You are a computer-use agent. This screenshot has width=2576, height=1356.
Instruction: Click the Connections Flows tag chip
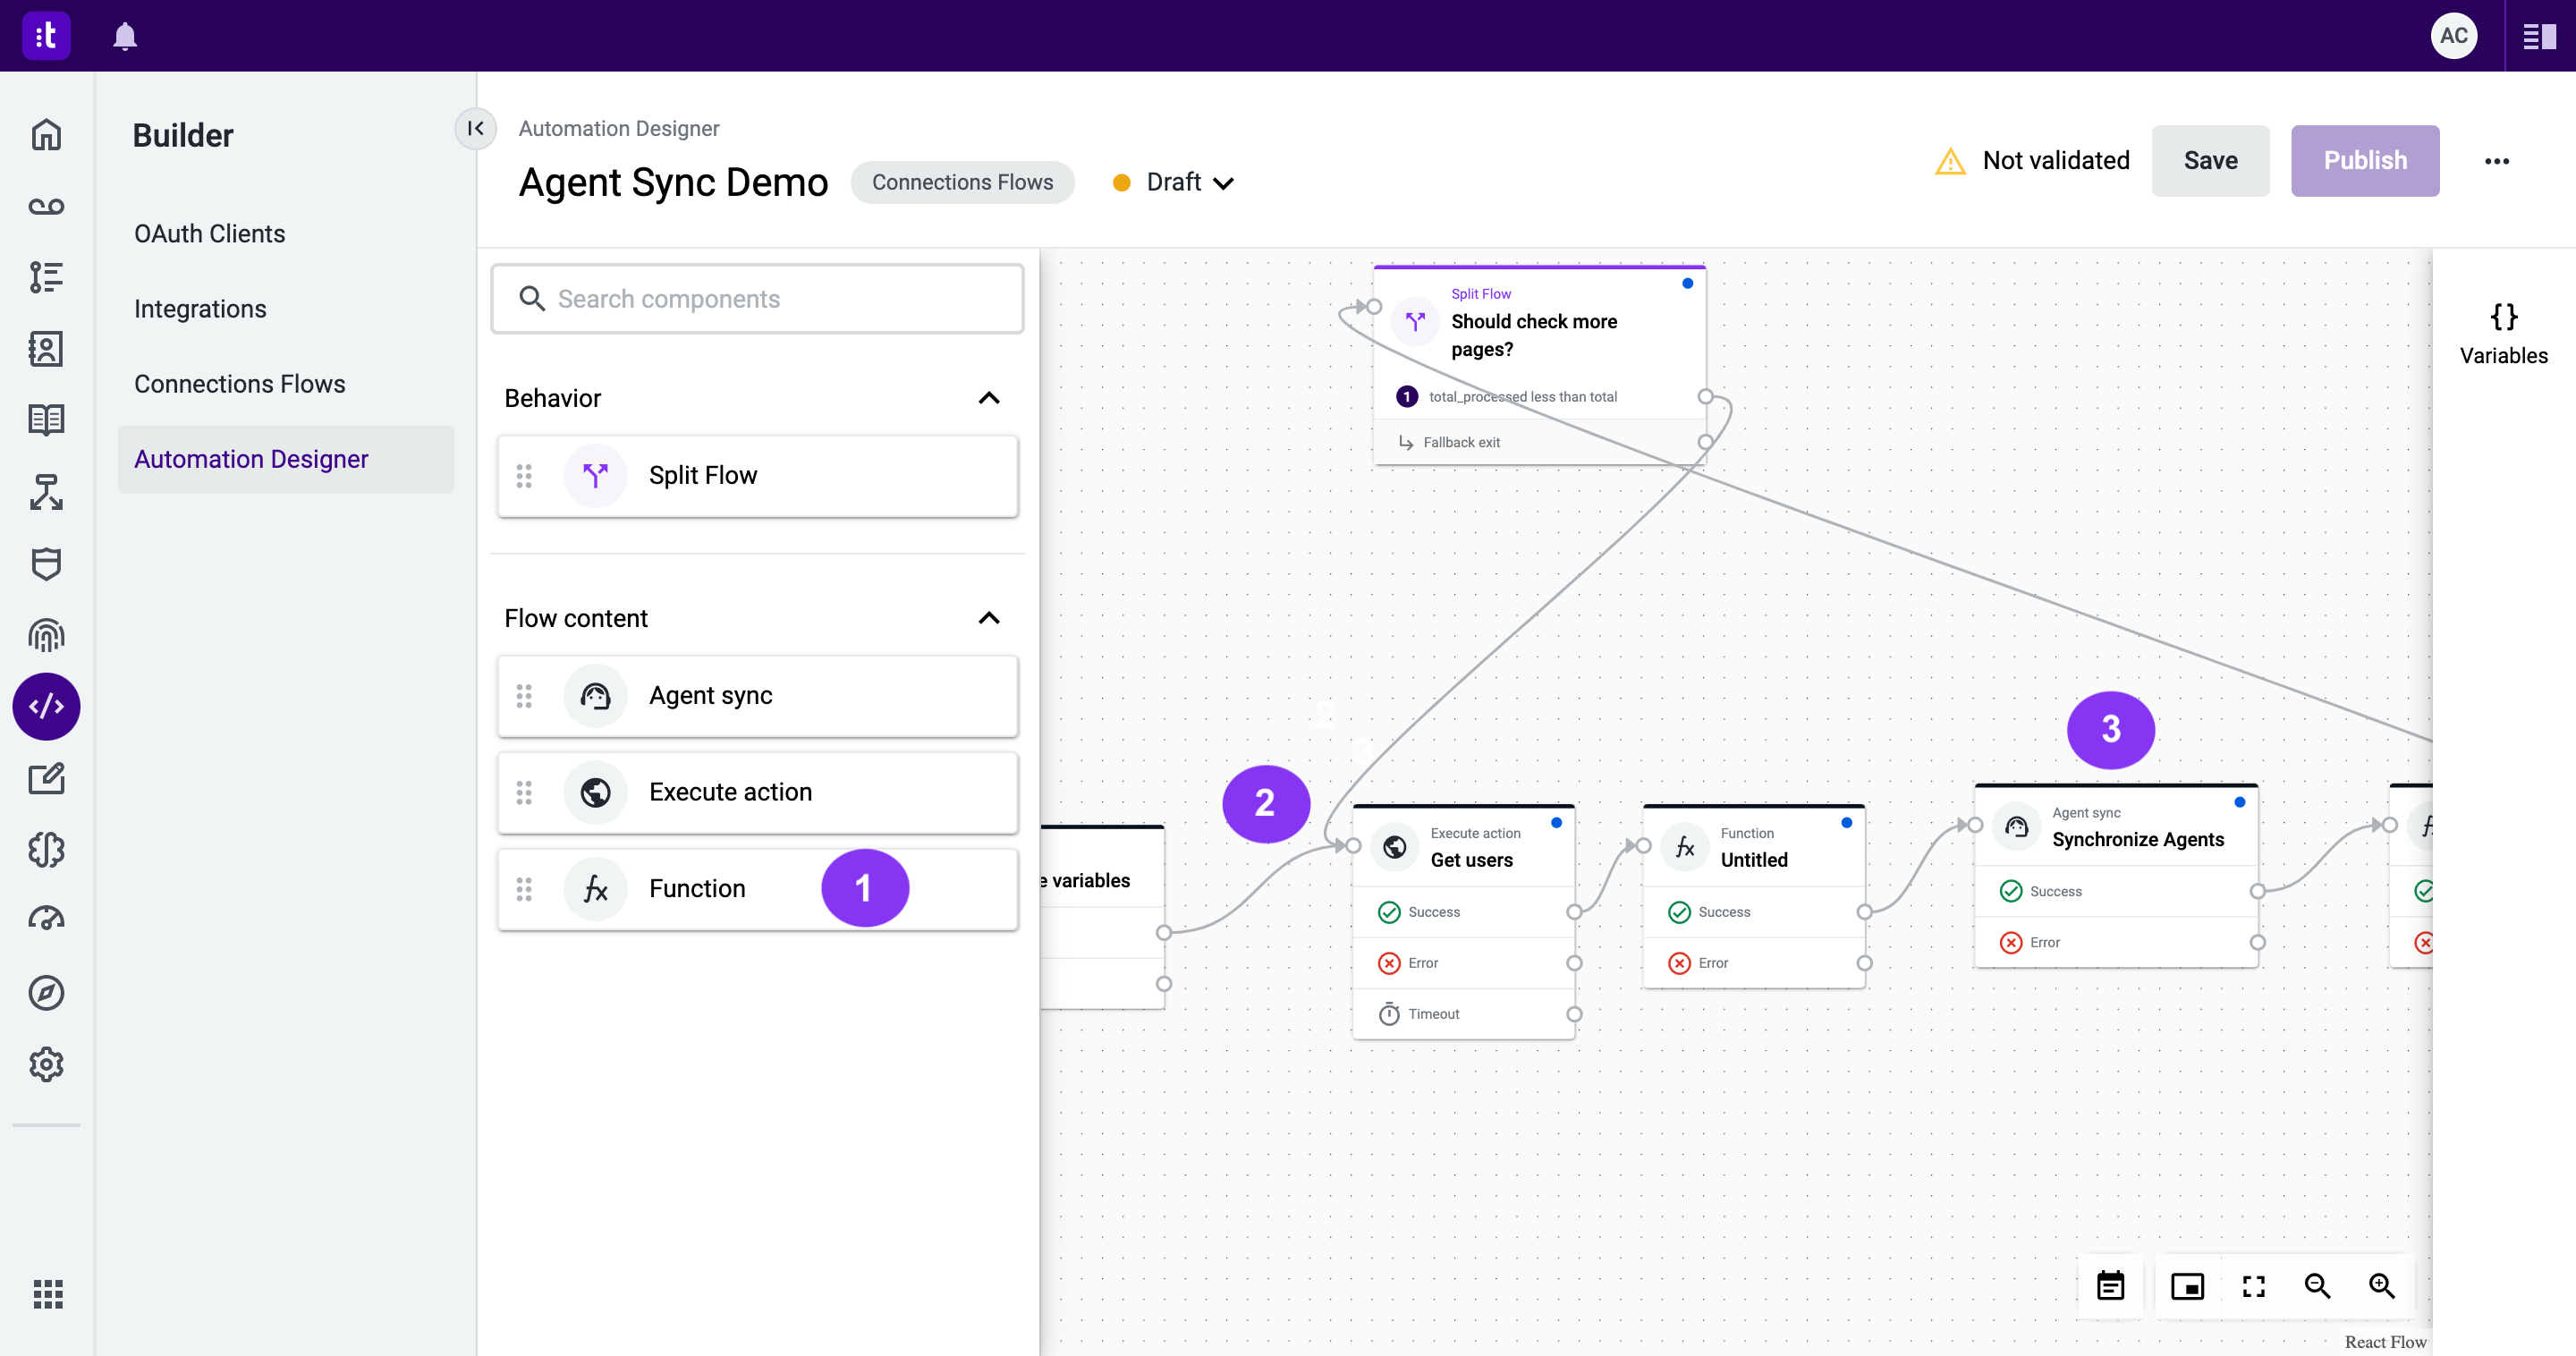[x=962, y=182]
